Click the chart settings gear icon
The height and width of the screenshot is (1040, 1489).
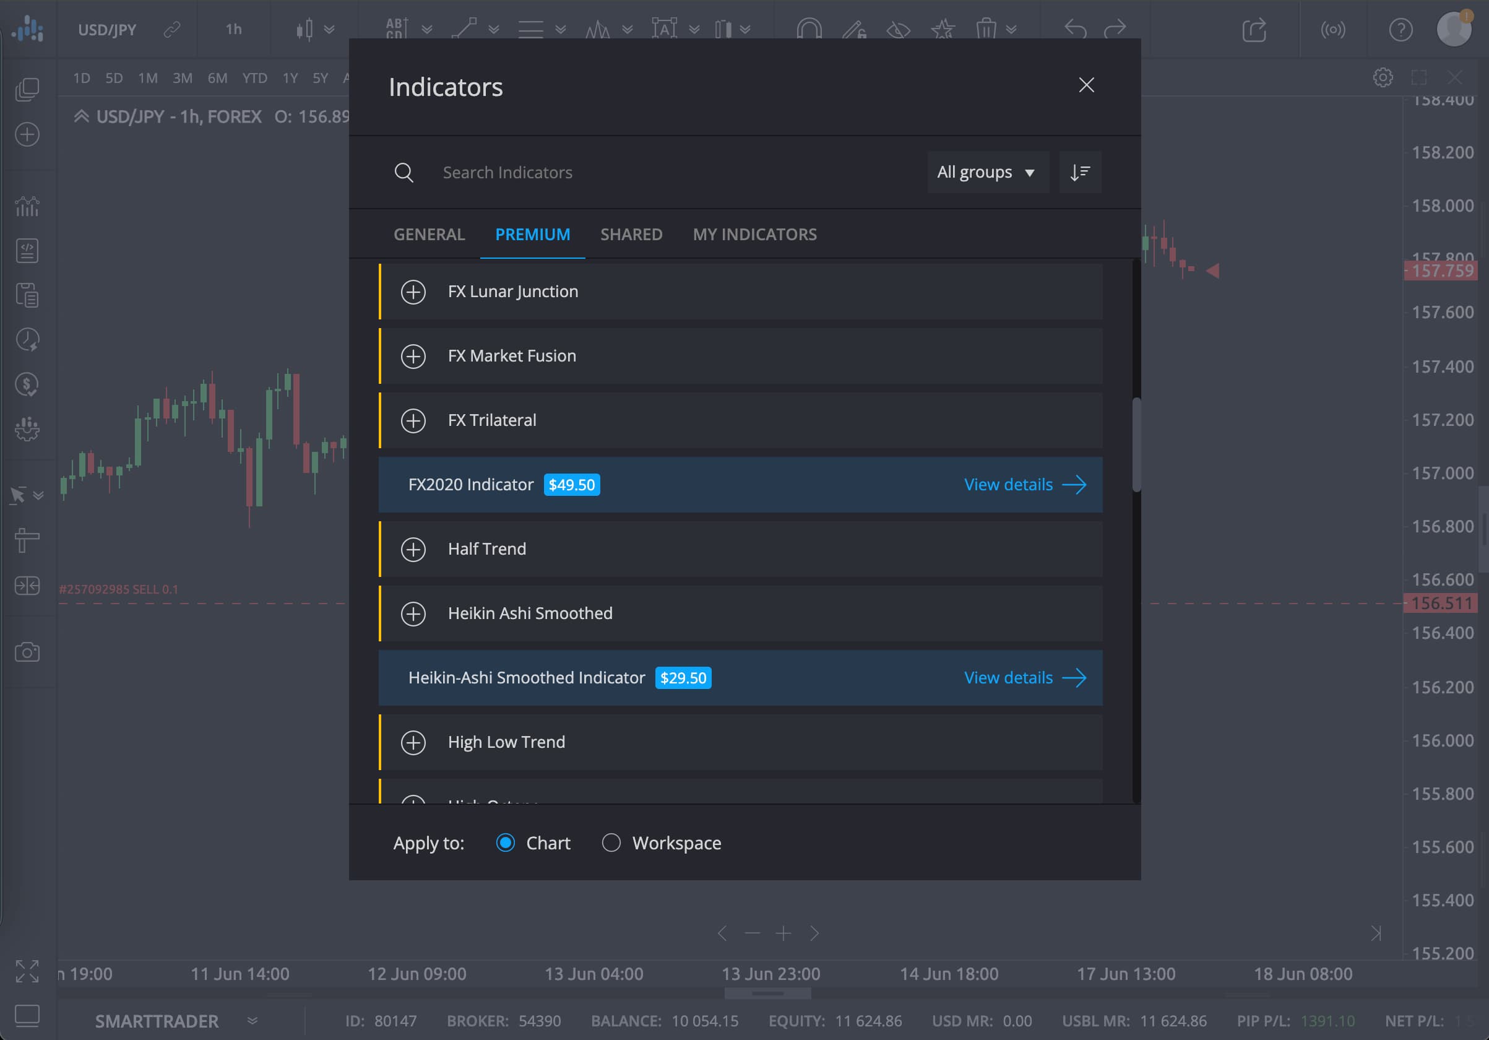point(1382,78)
